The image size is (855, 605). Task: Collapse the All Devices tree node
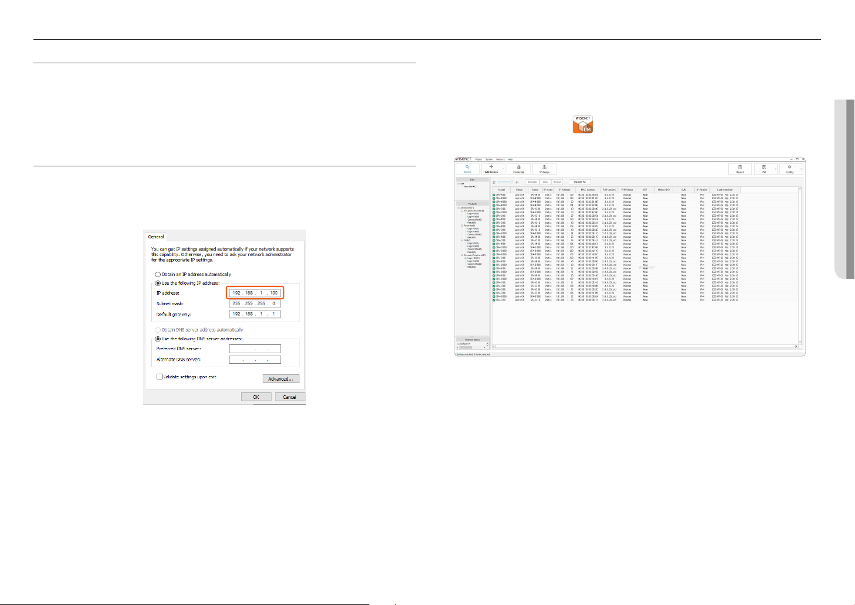(x=459, y=207)
